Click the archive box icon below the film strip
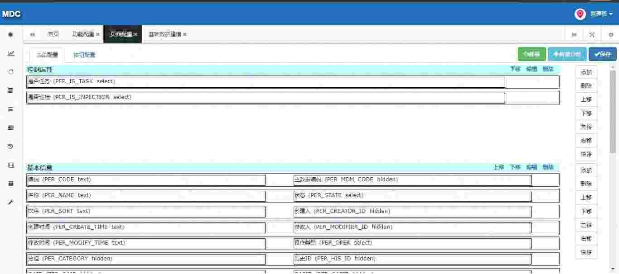The image size is (619, 274). (x=11, y=184)
